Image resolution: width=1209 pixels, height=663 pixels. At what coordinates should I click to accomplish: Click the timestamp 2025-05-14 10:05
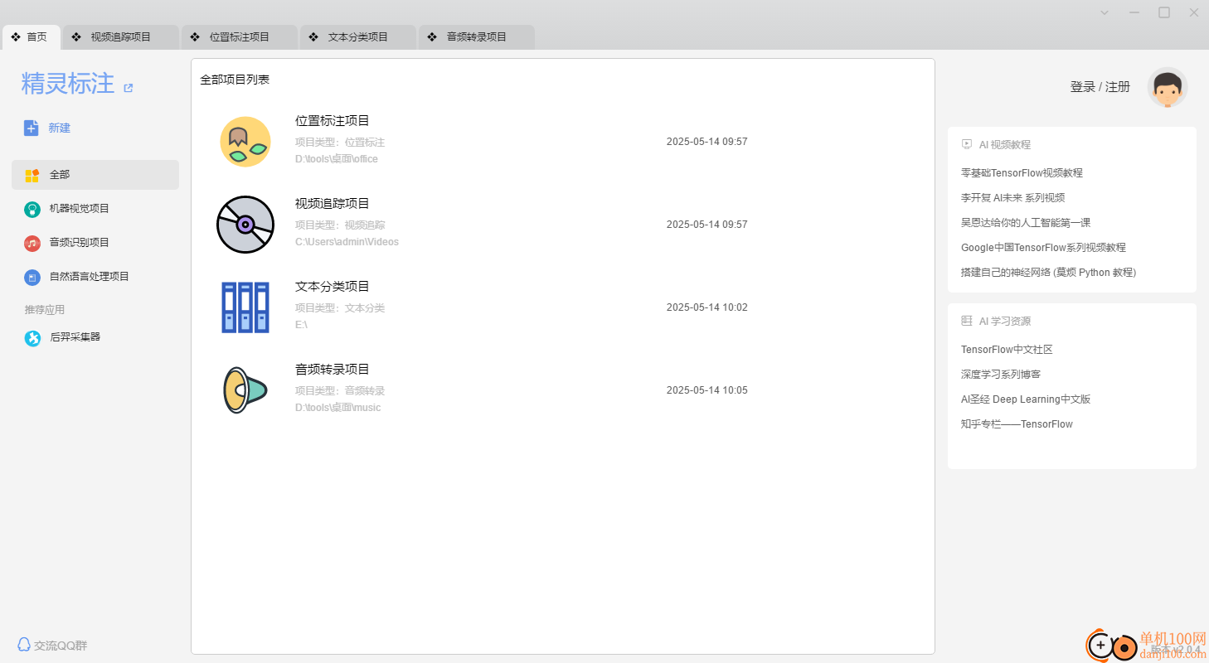pyautogui.click(x=706, y=390)
